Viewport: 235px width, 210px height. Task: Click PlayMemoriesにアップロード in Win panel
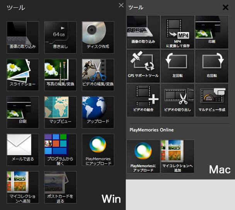pos(98,150)
